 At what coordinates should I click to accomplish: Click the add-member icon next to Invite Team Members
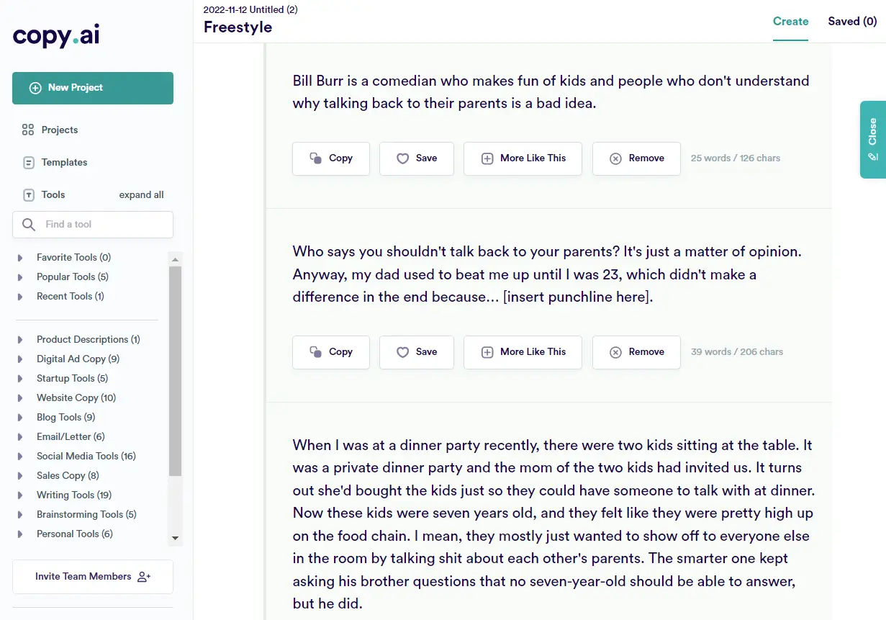pyautogui.click(x=144, y=577)
